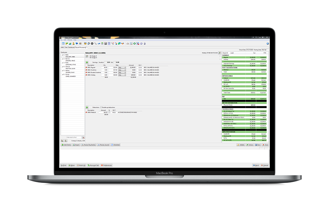Image resolution: width=329 pixels, height=214 pixels.
Task: Select employee DEMARE, VINCE in list
Action: point(70,61)
